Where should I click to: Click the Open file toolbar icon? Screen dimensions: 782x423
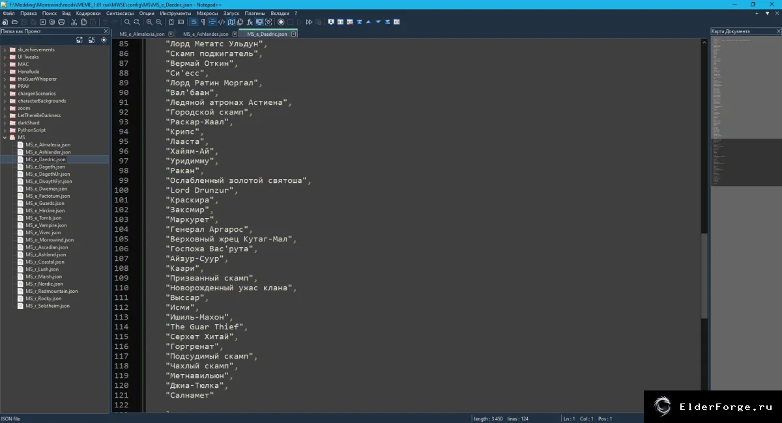click(14, 22)
